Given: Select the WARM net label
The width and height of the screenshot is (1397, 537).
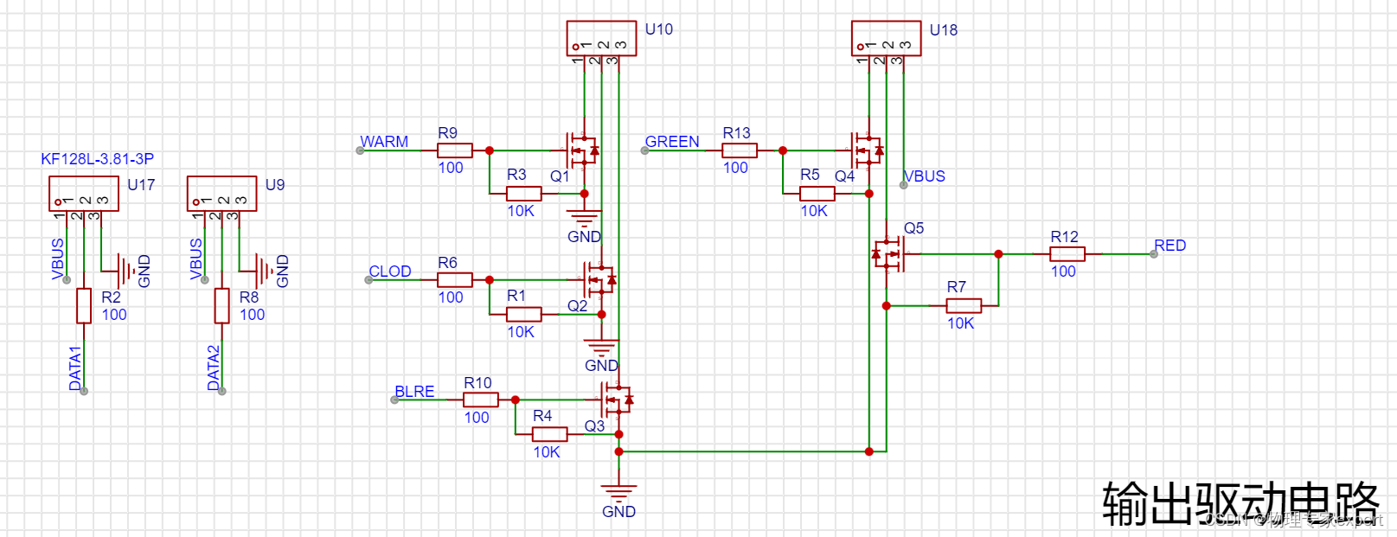Looking at the screenshot, I should click(x=384, y=142).
